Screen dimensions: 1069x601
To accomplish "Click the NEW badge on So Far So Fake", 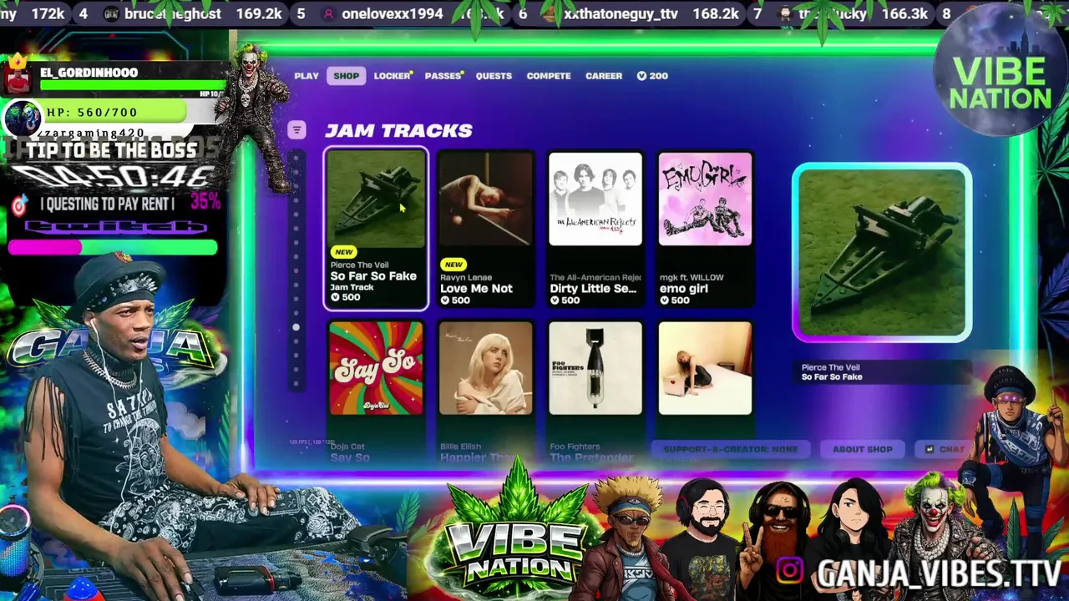I will [x=343, y=252].
